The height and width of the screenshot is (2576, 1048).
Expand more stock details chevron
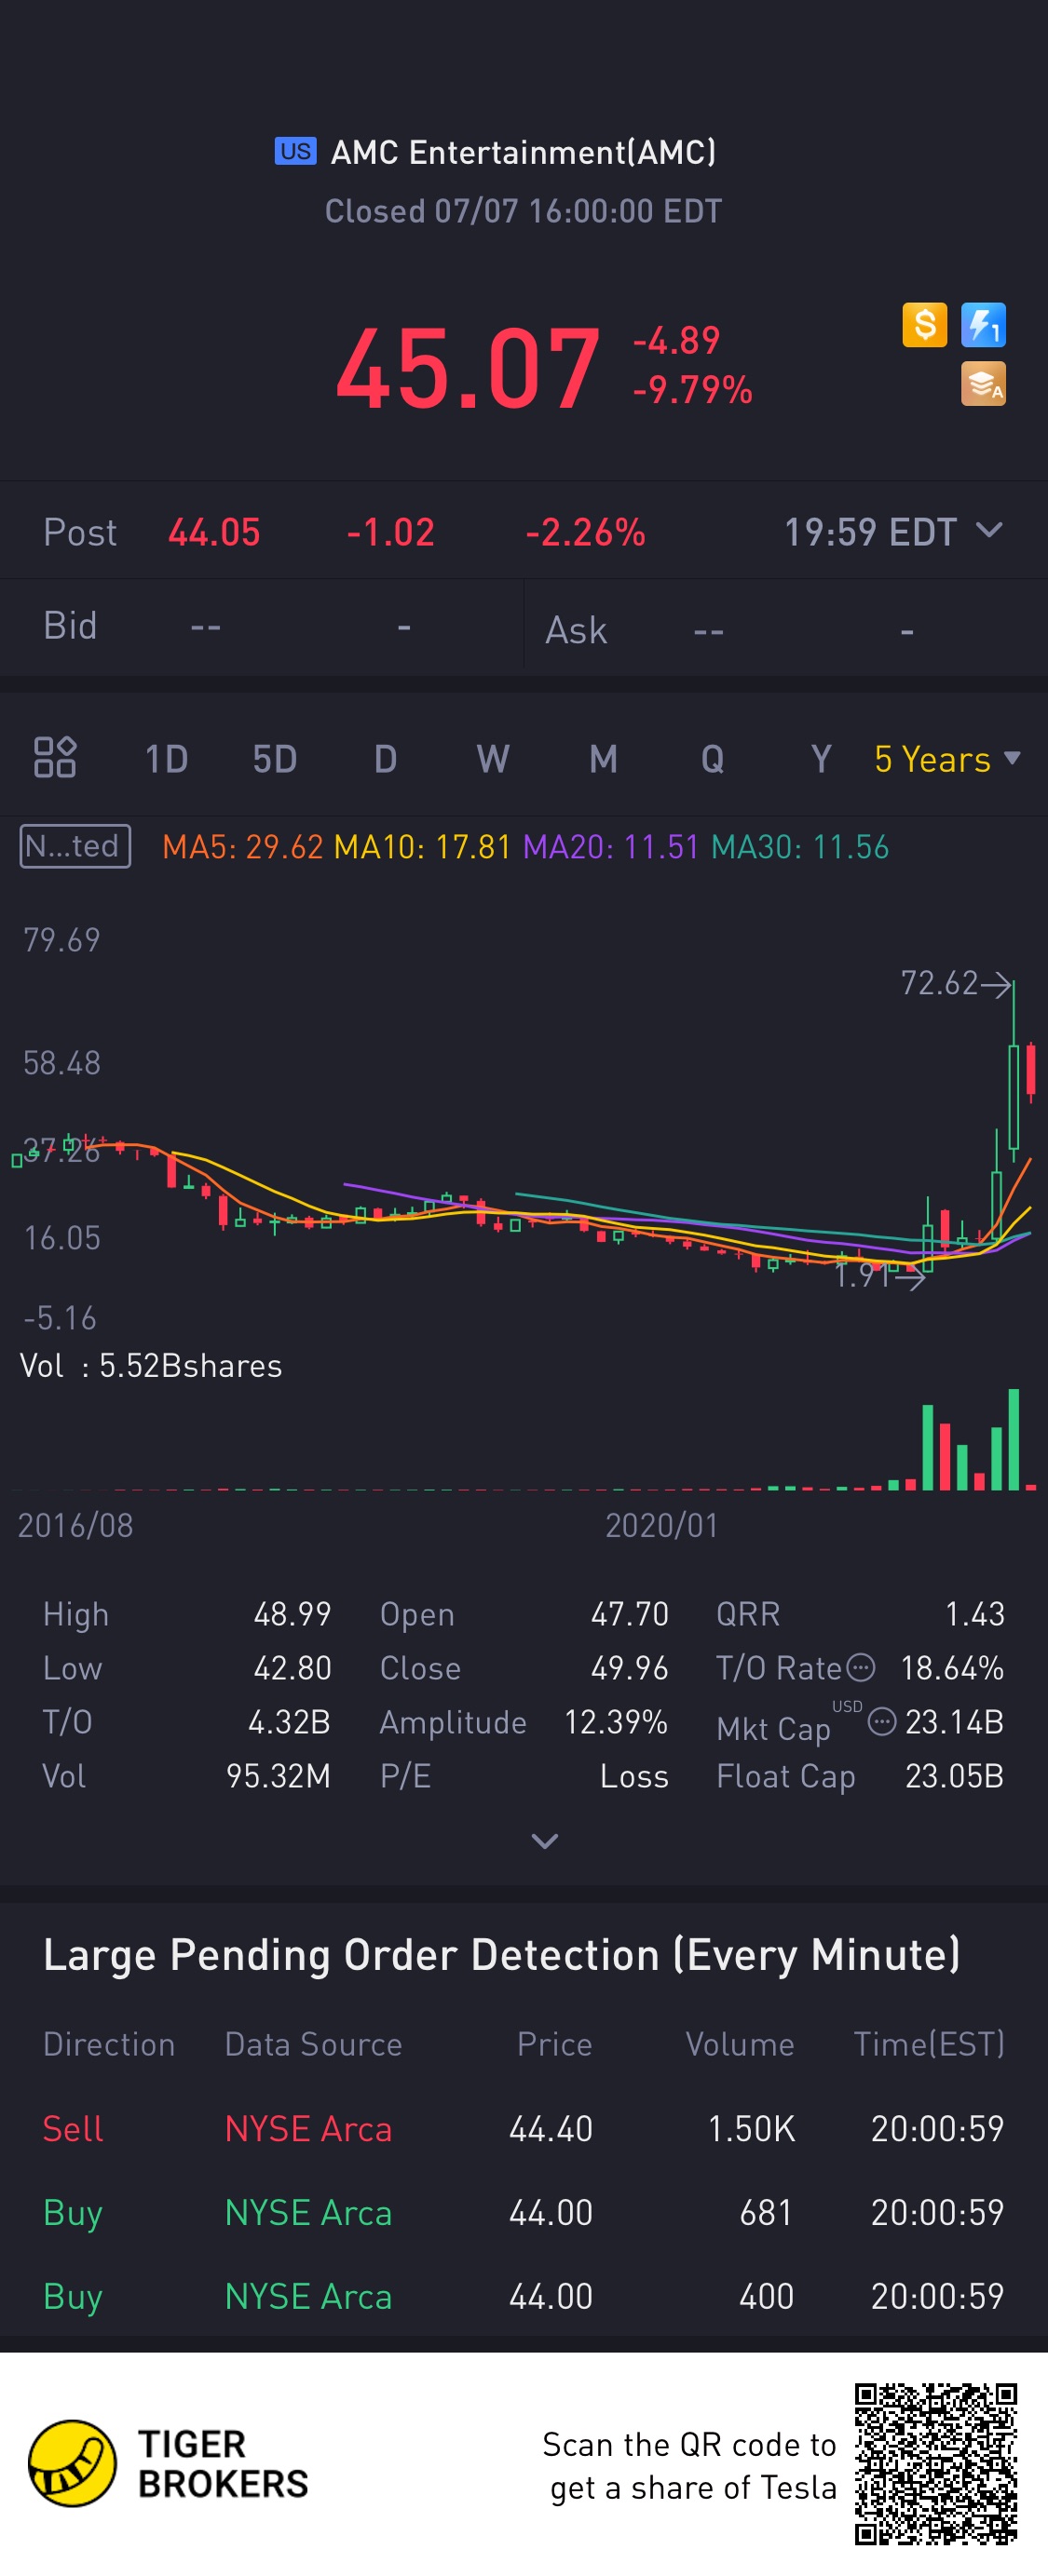point(545,1841)
